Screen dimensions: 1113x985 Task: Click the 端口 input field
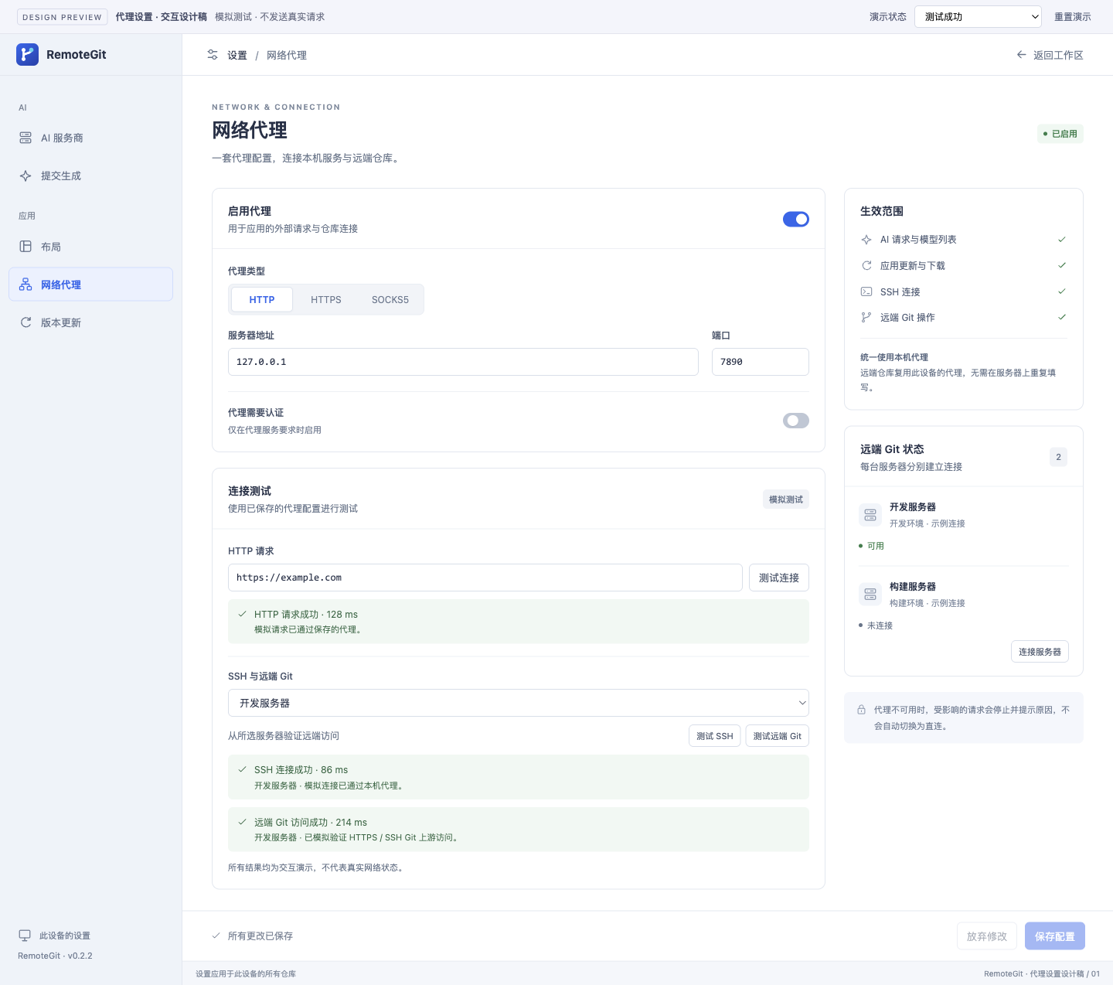761,362
